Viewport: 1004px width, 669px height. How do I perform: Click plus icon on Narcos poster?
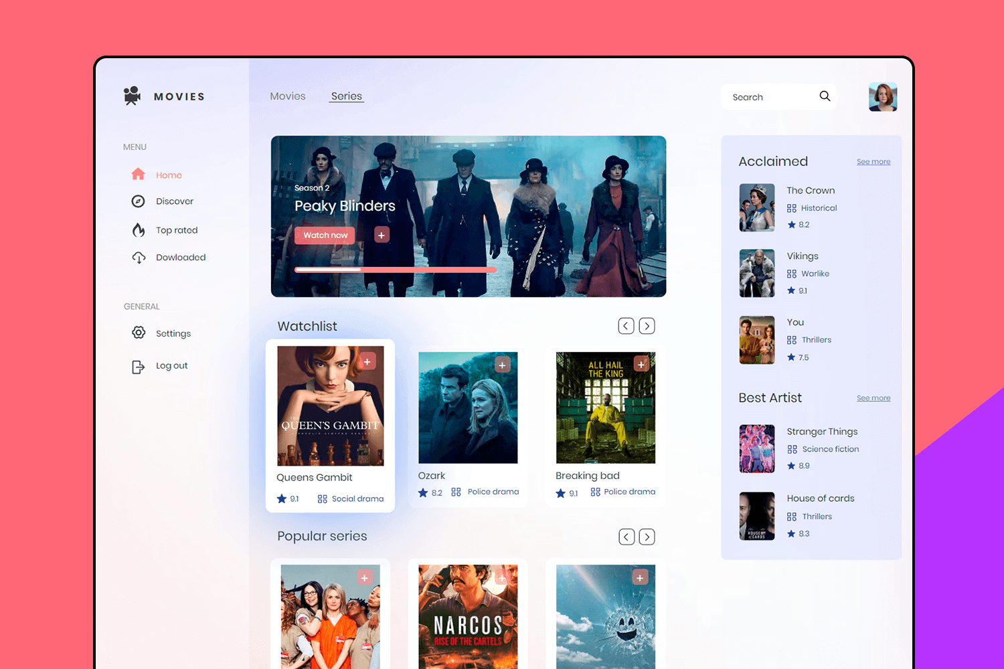(x=503, y=577)
